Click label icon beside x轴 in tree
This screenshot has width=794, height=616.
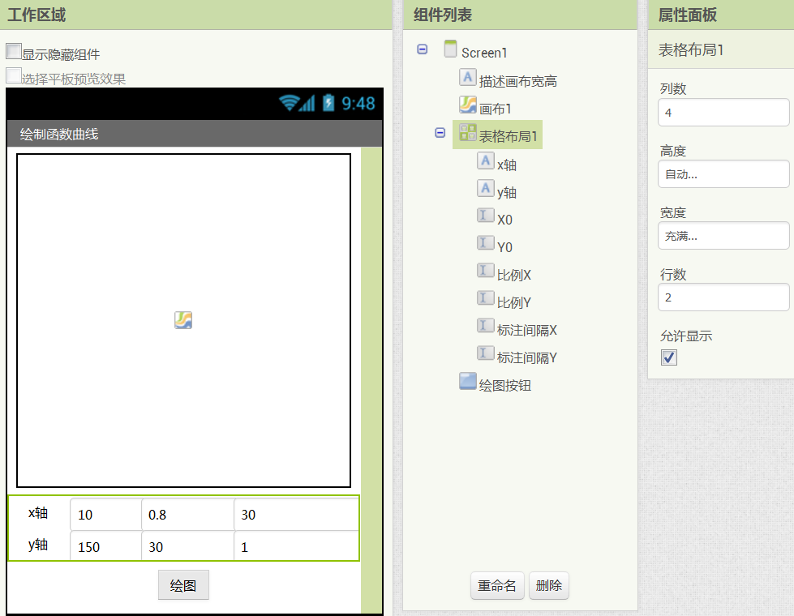click(485, 160)
